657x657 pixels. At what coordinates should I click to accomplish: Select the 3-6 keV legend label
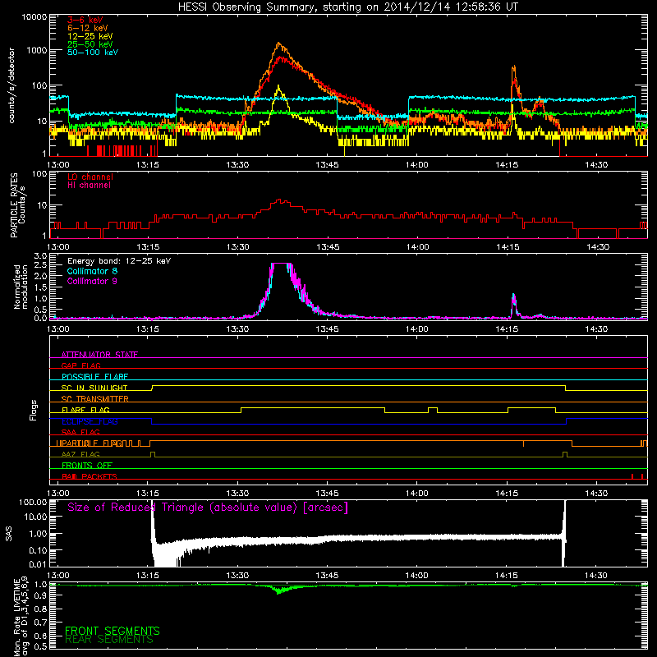[85, 20]
